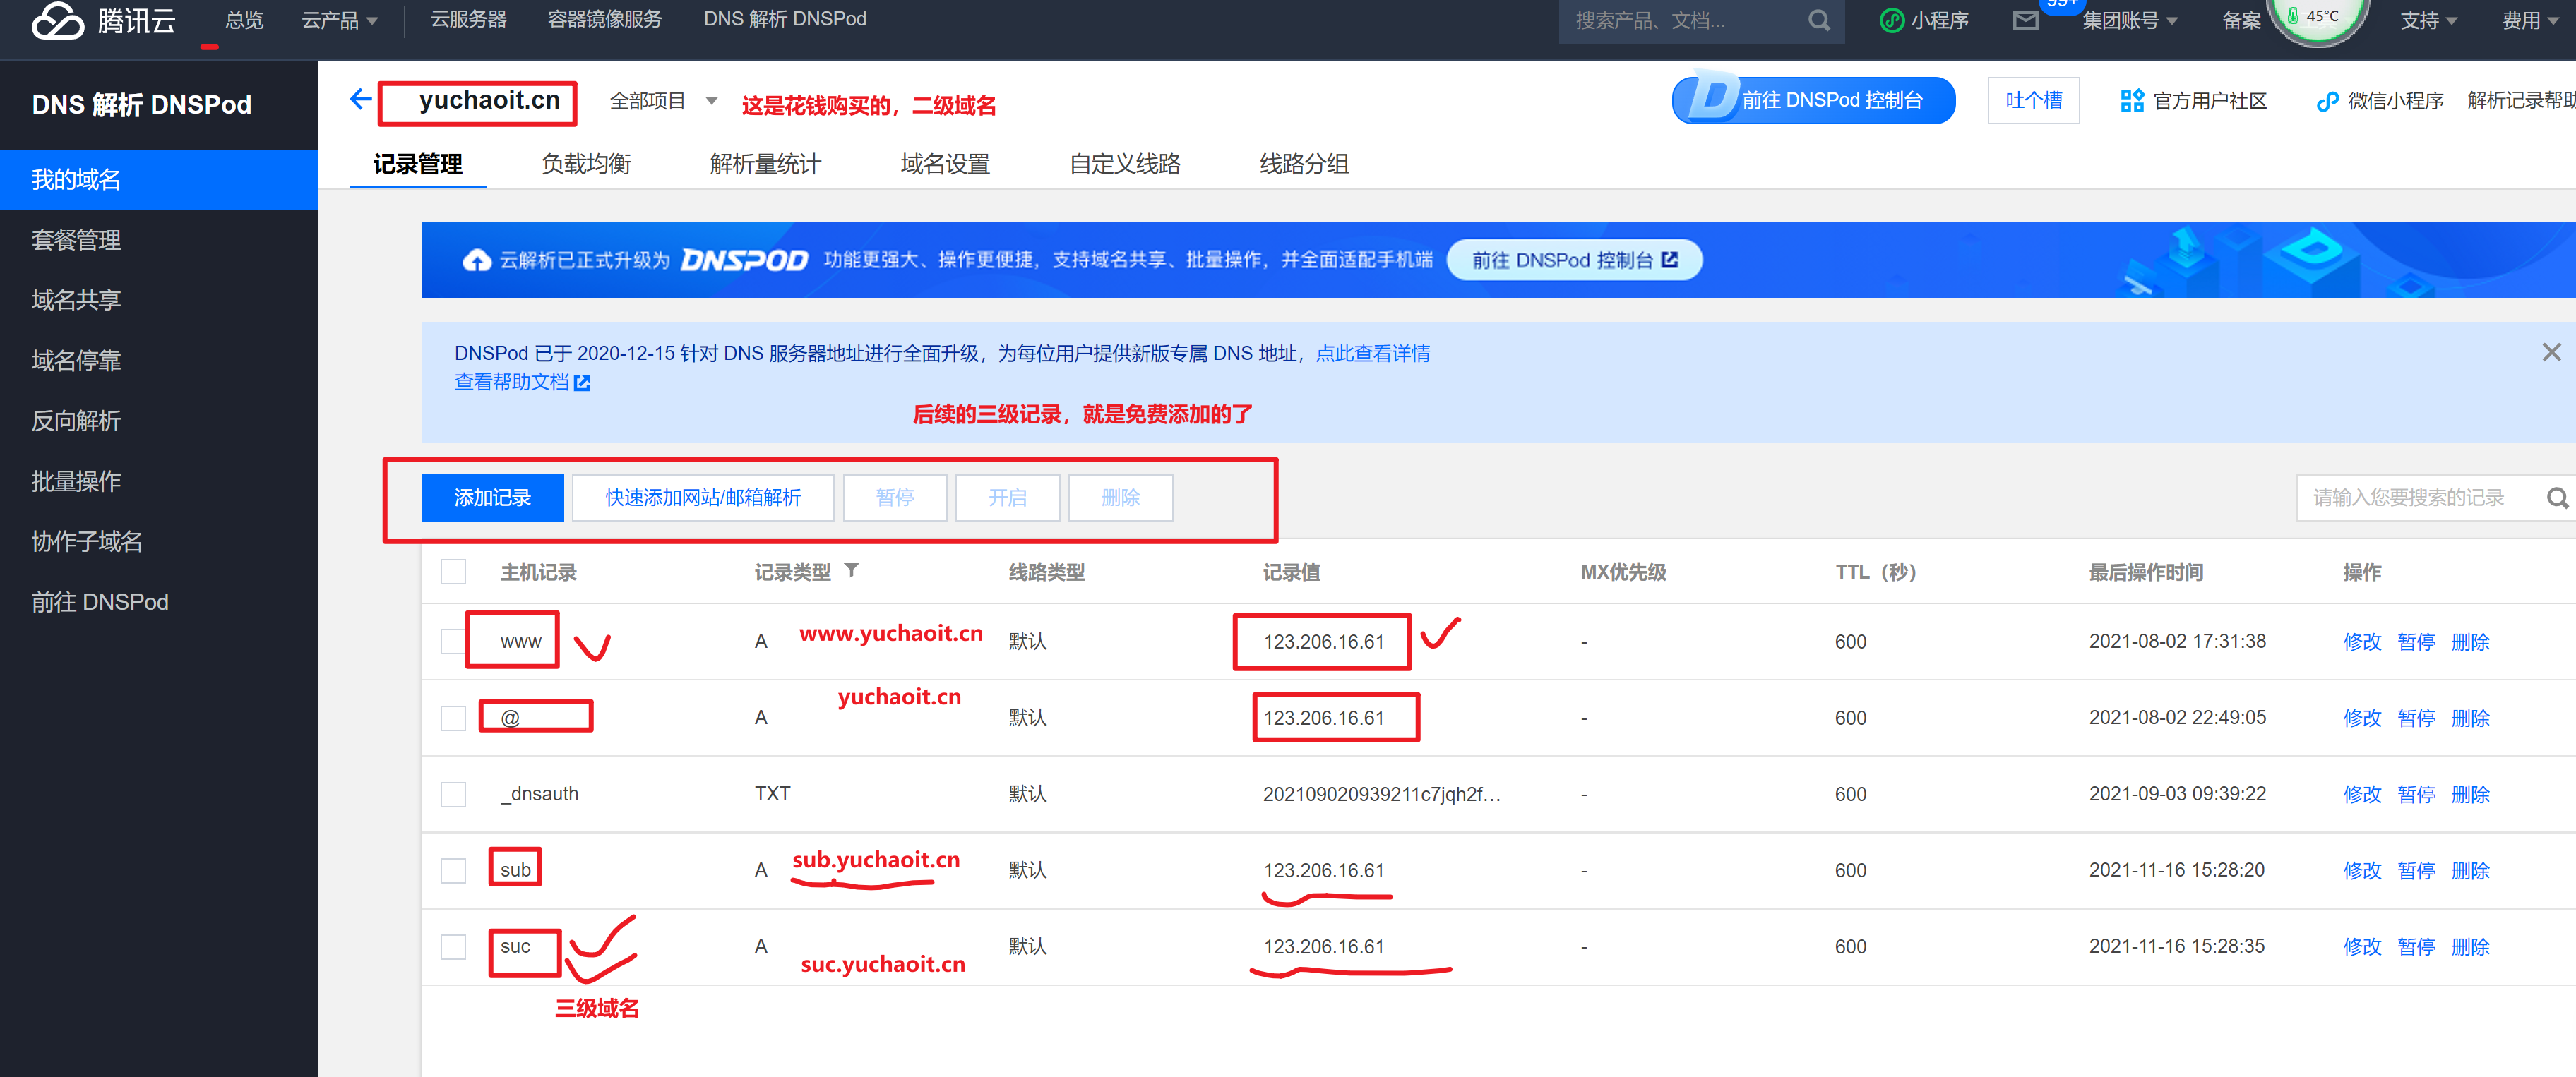Screen dimensions: 2576x1077
Task: Expand the 全部项目 project dropdown
Action: tap(663, 100)
